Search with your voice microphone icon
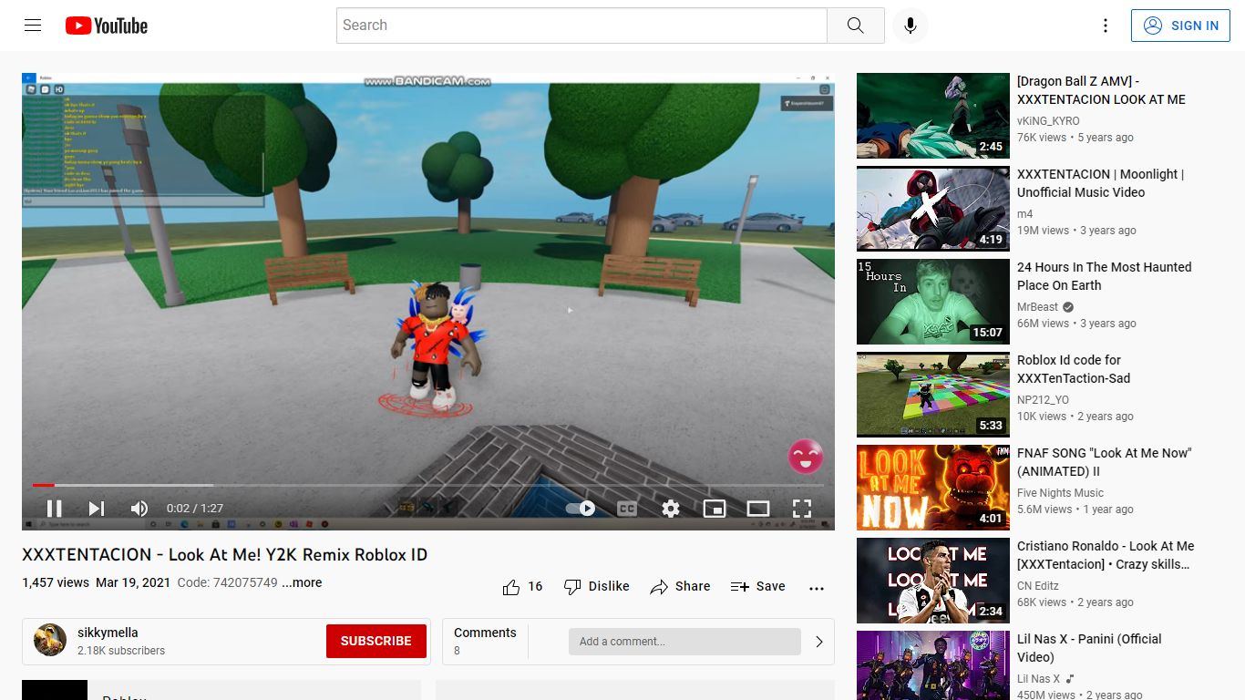The width and height of the screenshot is (1245, 700). pyautogui.click(x=910, y=26)
